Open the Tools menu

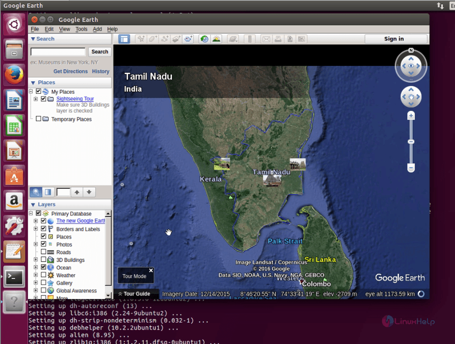pos(82,29)
